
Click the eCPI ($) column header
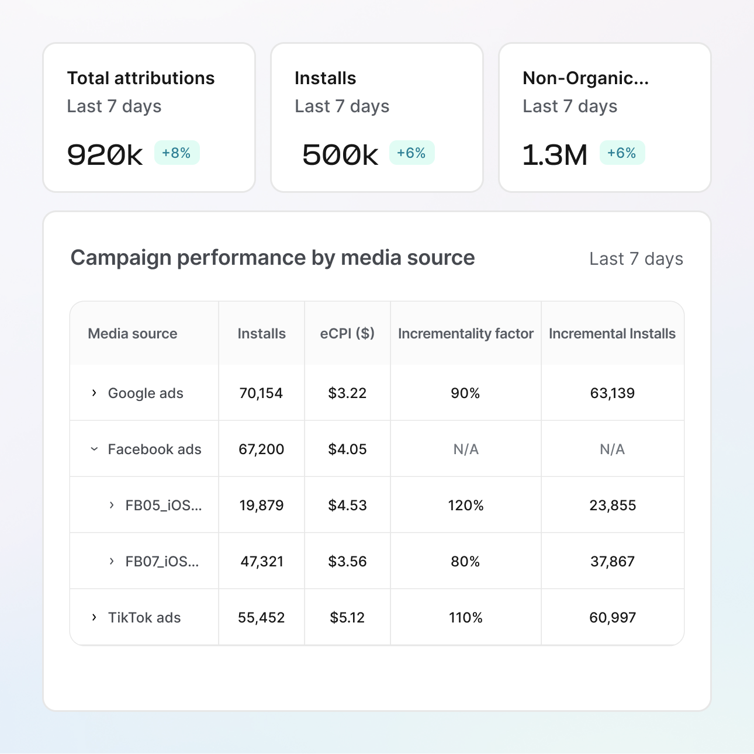[x=347, y=334]
